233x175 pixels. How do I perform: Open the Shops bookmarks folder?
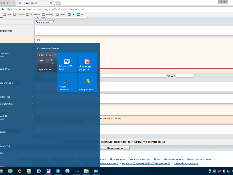(x=19, y=14)
